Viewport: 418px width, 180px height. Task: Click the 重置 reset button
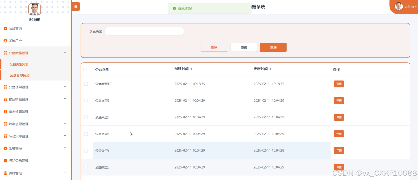pyautogui.click(x=244, y=47)
